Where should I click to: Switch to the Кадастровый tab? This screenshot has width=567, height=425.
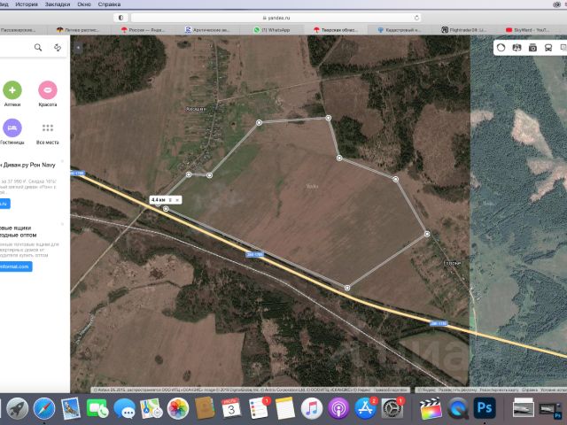[x=400, y=30]
